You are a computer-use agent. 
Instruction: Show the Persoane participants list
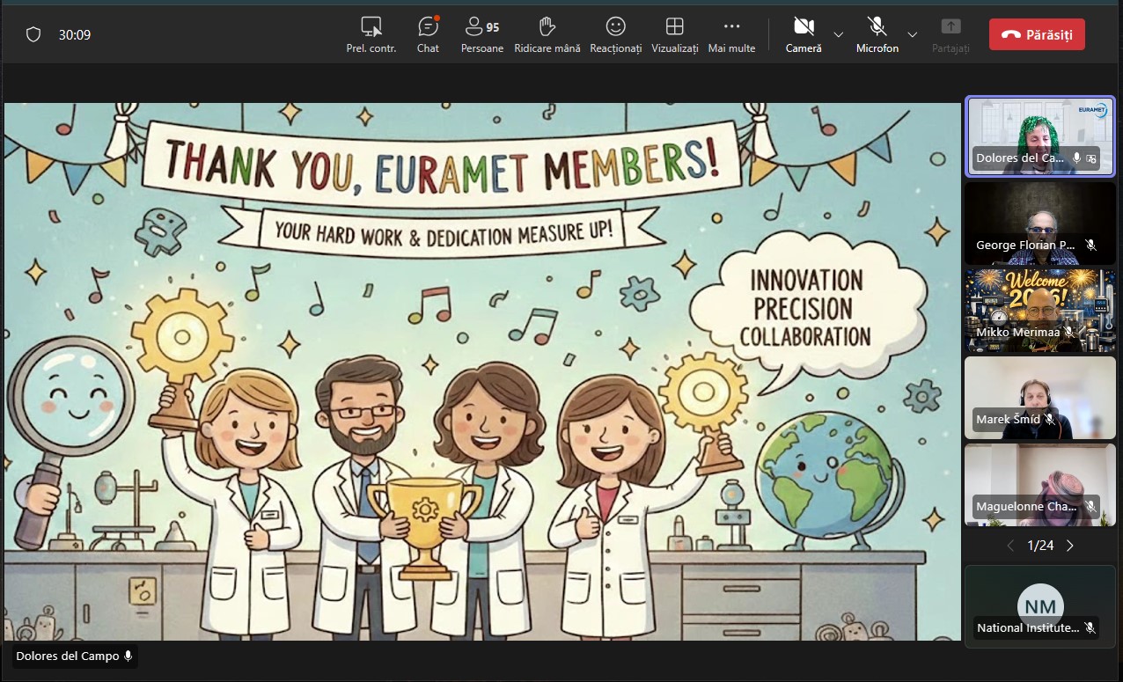[x=481, y=34]
